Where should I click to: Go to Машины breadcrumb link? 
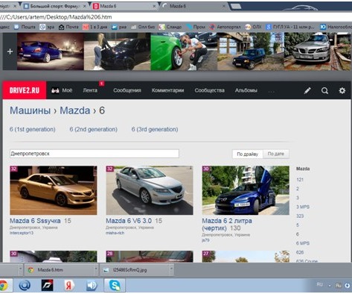[30, 110]
